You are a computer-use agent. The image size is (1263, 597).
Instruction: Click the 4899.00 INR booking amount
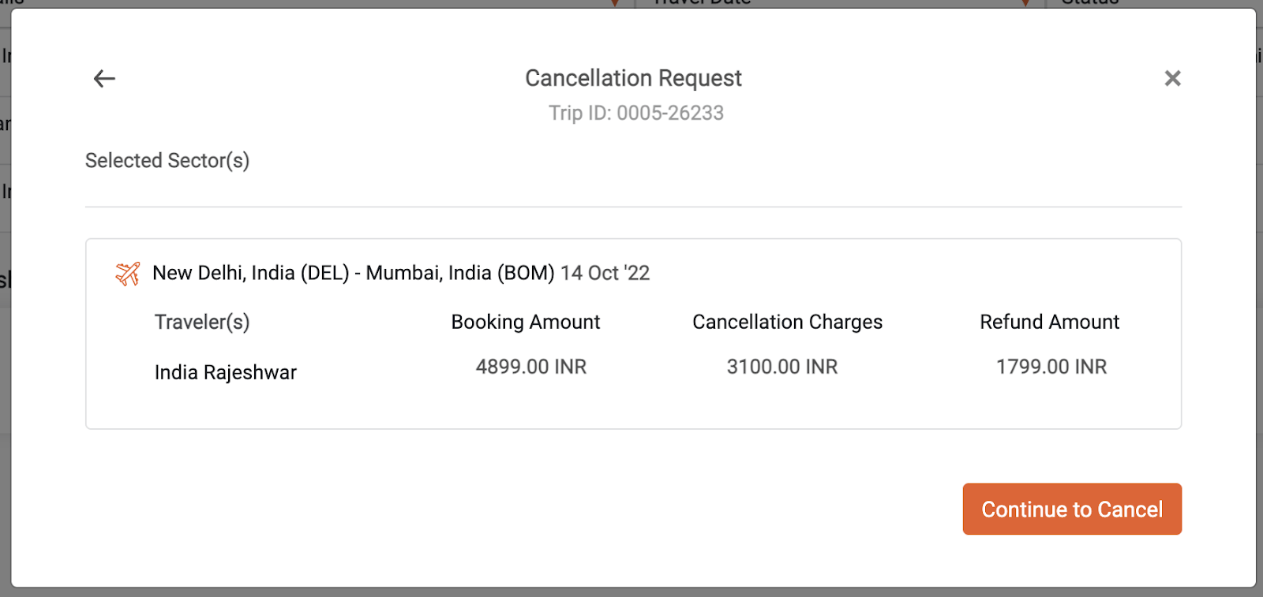tap(531, 367)
